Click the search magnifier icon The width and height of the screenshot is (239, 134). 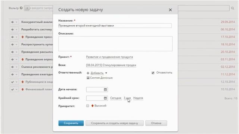(x=232, y=8)
